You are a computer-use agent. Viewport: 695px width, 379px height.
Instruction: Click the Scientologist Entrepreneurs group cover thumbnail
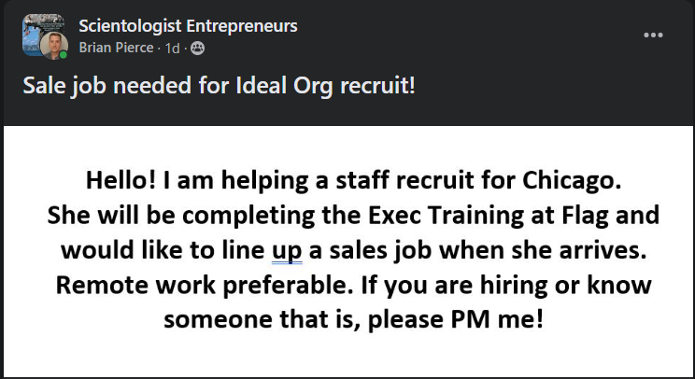pos(37,27)
